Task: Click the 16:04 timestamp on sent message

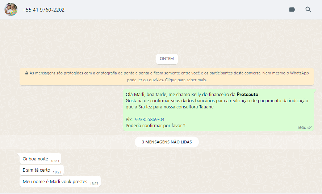Action: pyautogui.click(x=301, y=128)
